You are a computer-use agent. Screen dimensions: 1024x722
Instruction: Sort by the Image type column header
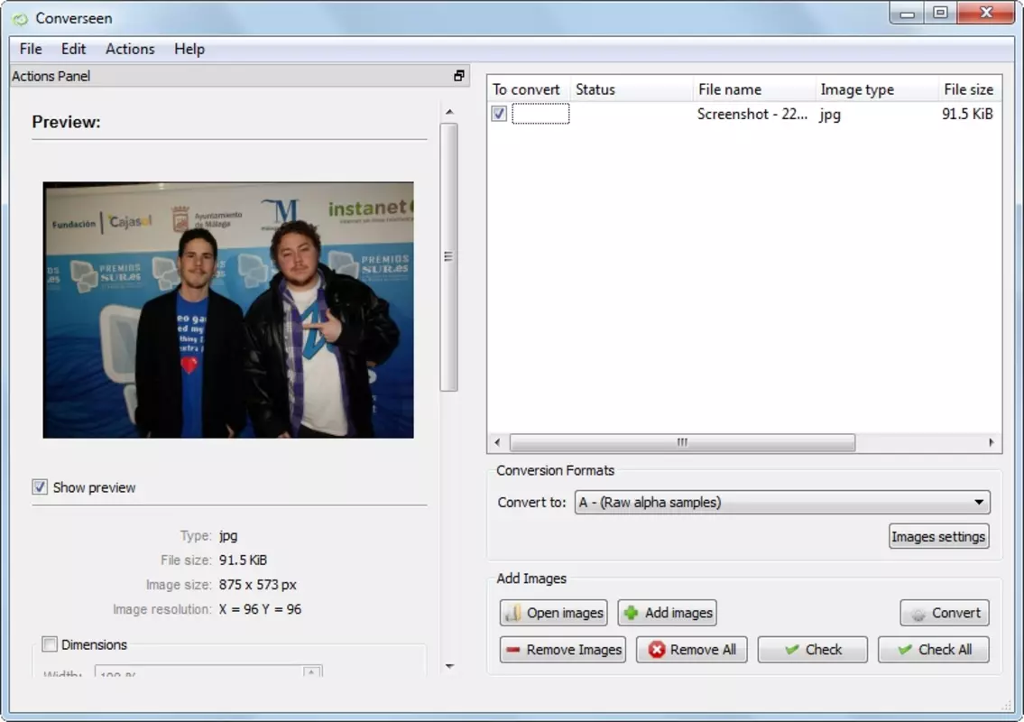point(876,89)
